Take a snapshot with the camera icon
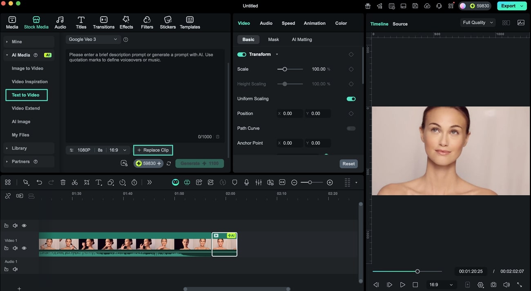The image size is (531, 291). pyautogui.click(x=493, y=284)
